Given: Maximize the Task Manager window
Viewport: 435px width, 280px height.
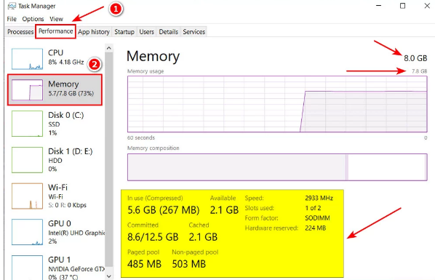Looking at the screenshot, I should click(x=402, y=6).
